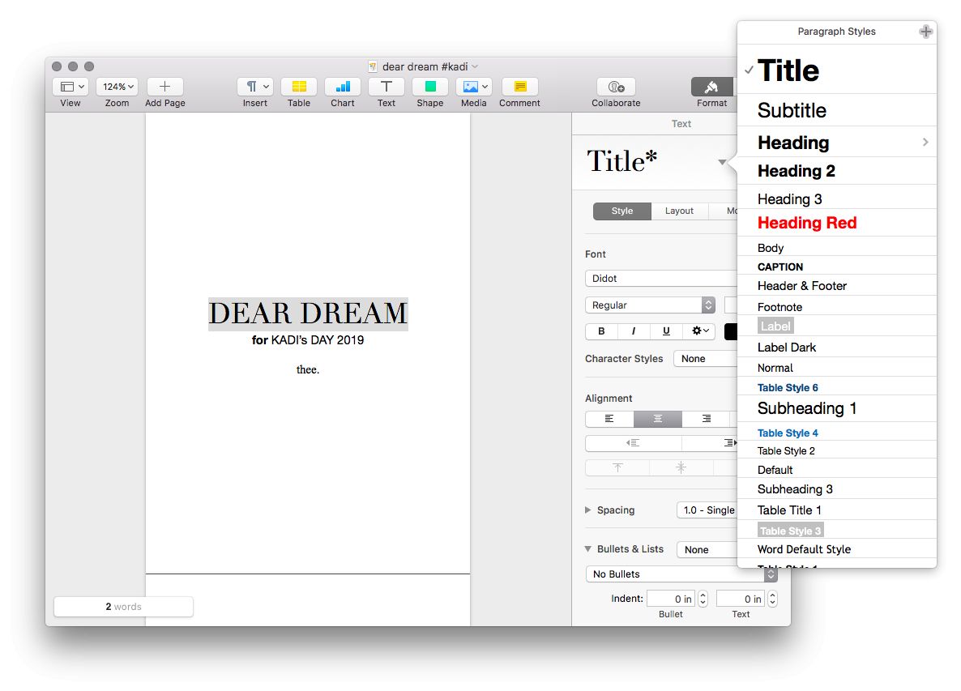Click the Shape toolbar icon

coord(429,87)
